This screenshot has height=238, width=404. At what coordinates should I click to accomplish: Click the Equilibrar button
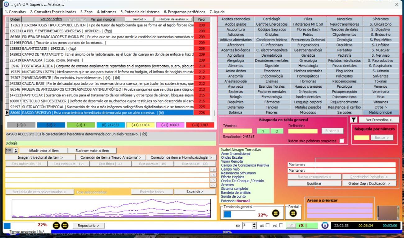click(x=314, y=184)
